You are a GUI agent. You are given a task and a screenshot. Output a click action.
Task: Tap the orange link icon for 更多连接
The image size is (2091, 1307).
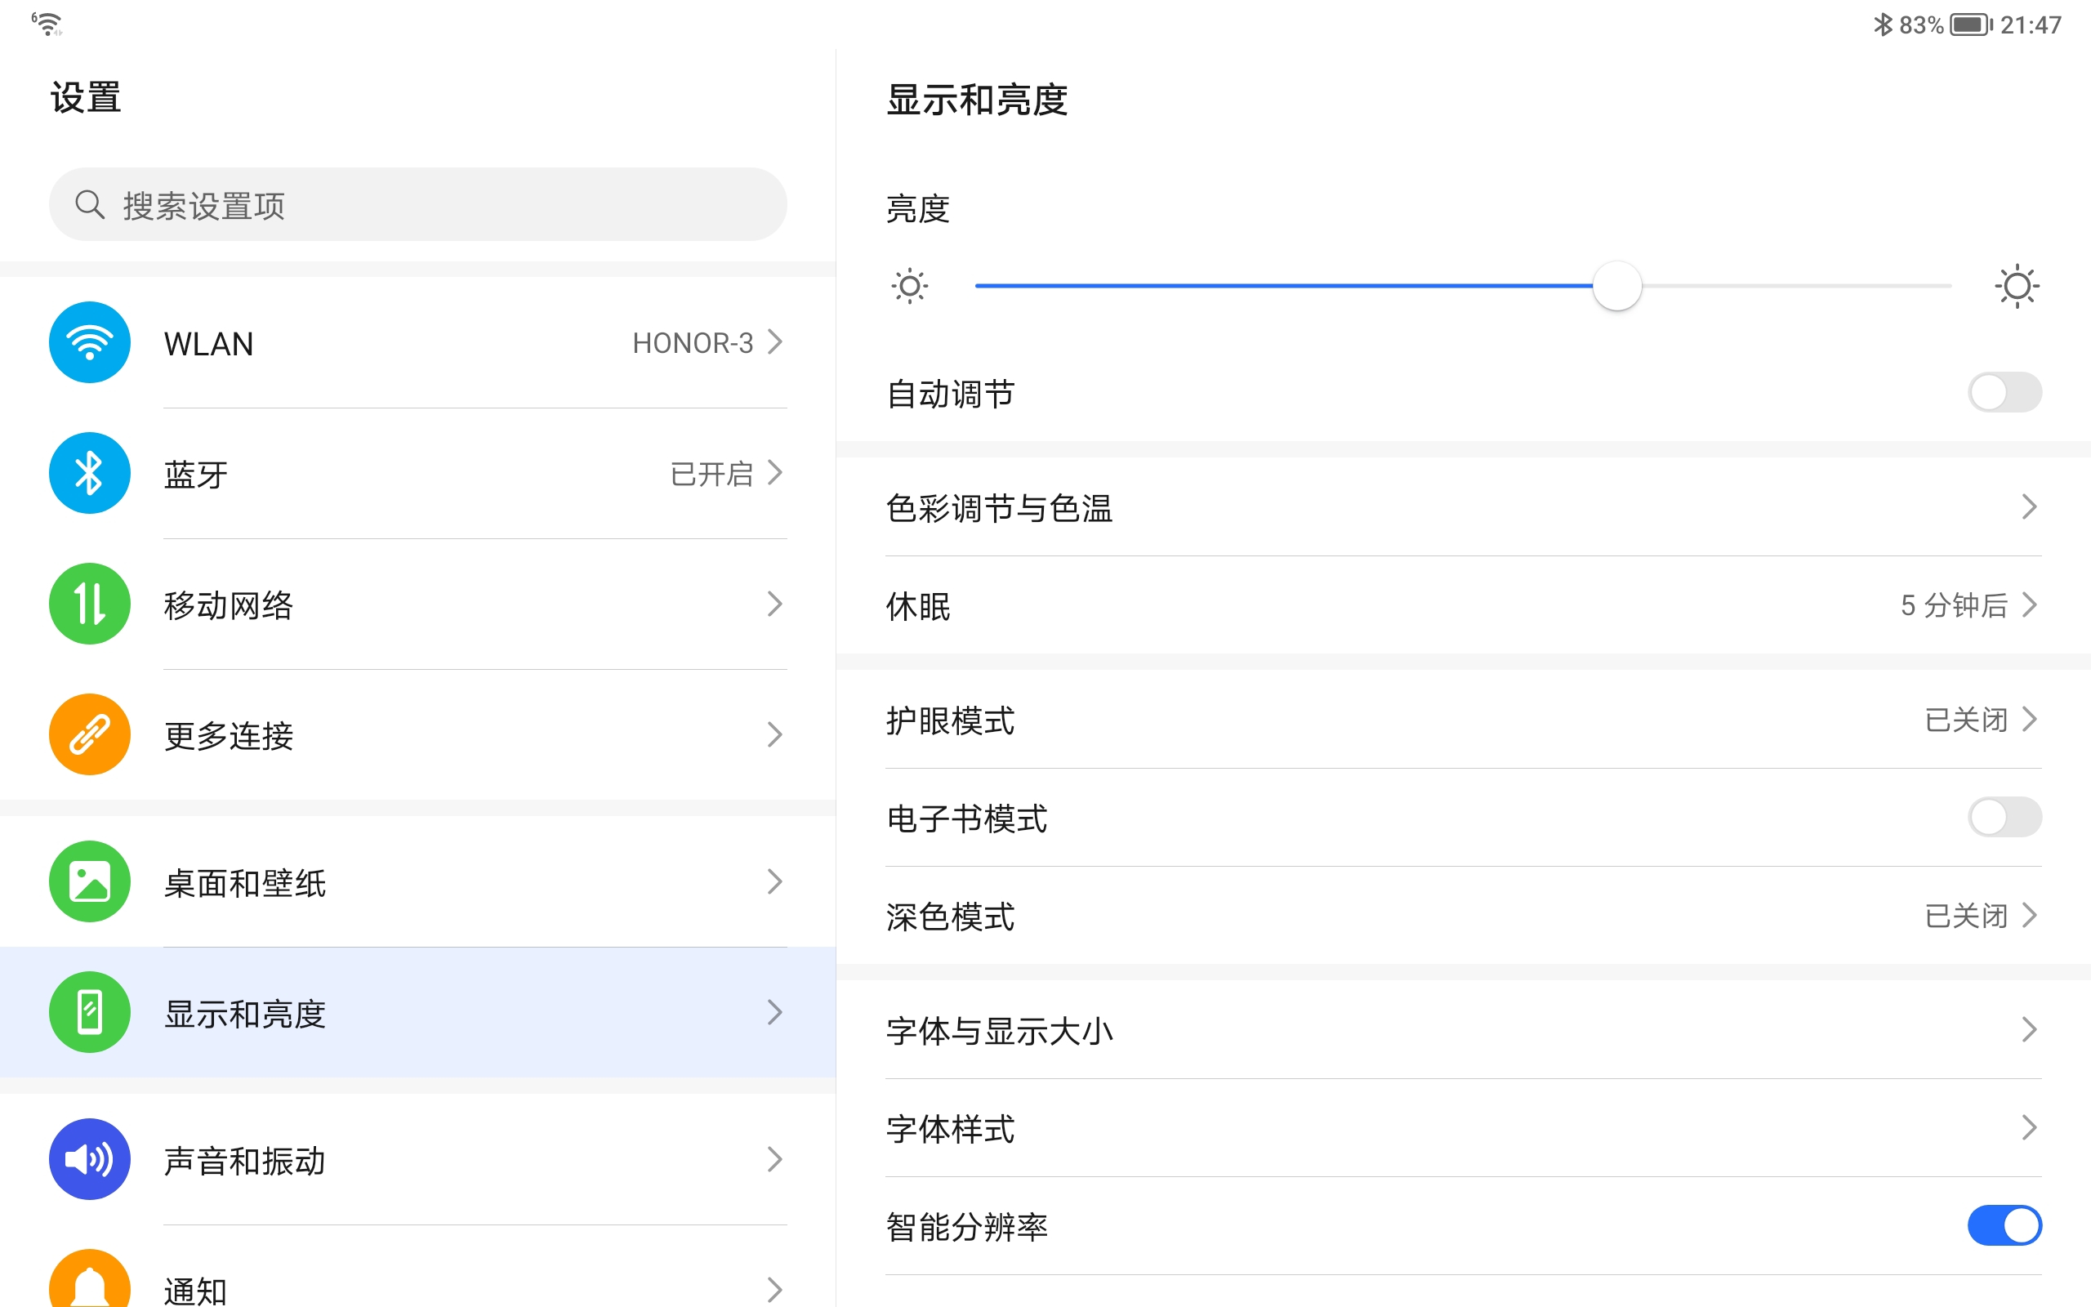click(x=90, y=734)
